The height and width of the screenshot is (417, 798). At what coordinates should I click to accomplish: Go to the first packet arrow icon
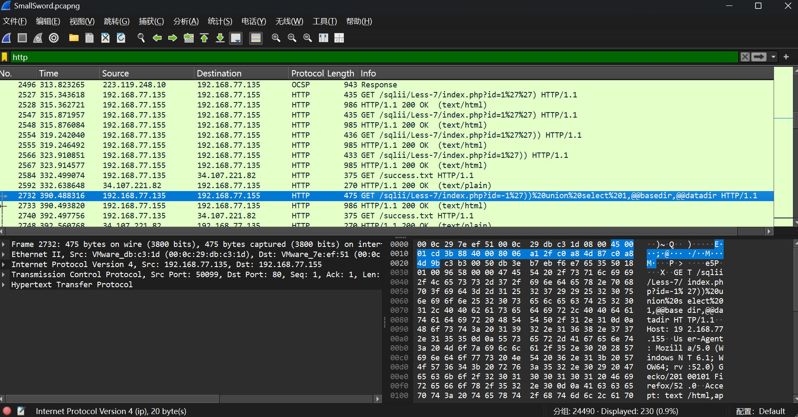click(204, 38)
